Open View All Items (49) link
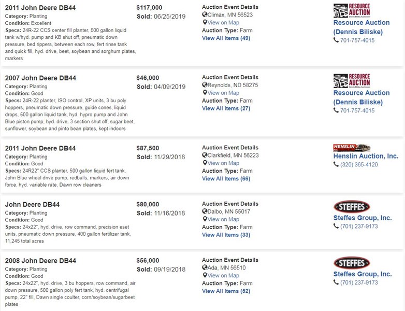 pyautogui.click(x=226, y=38)
